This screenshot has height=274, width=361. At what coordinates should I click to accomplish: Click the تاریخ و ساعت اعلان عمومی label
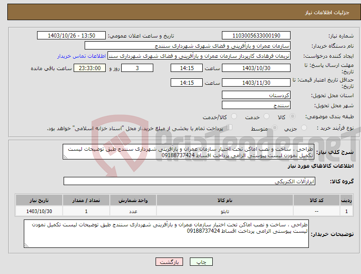click(x=141, y=36)
